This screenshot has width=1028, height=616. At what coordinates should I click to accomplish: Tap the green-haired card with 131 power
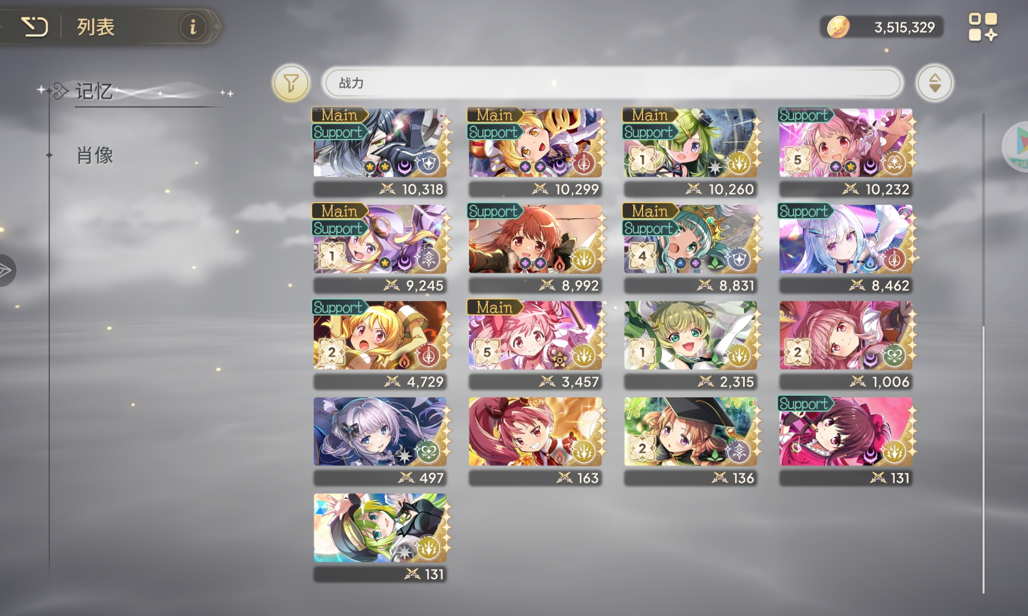click(380, 537)
